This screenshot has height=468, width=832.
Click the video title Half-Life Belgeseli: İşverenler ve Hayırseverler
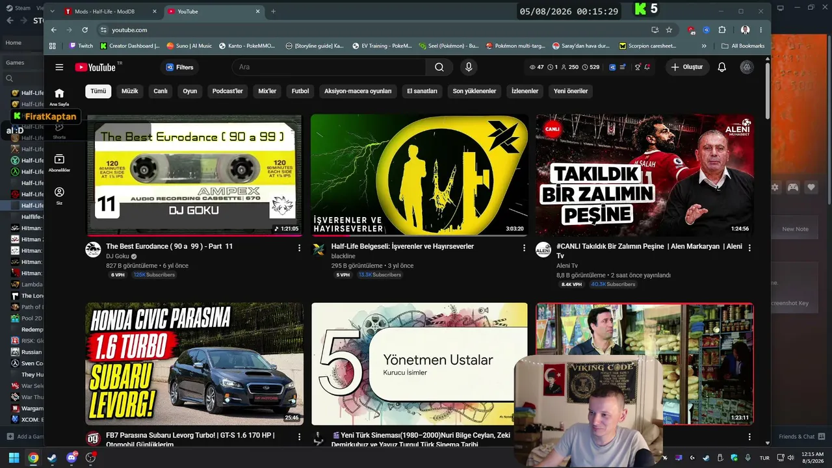(x=402, y=246)
